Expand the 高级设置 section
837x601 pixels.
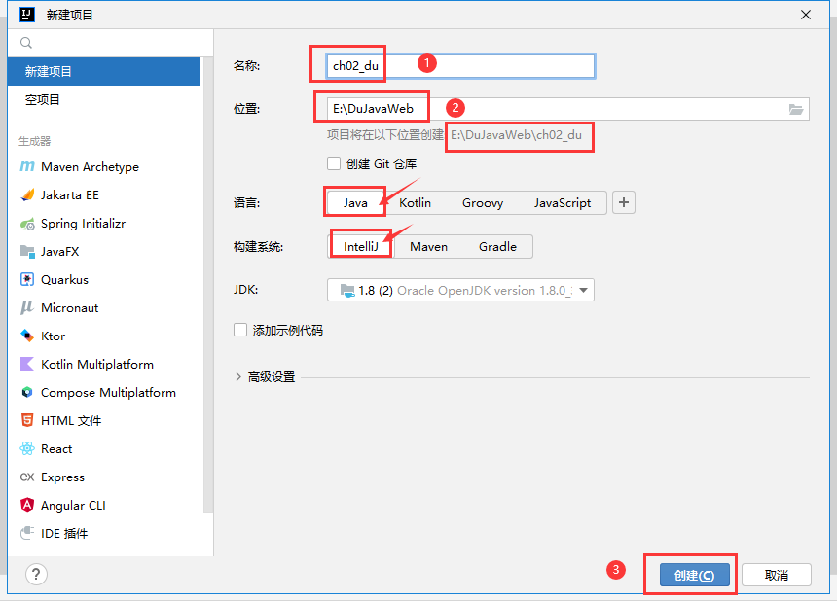pos(239,377)
